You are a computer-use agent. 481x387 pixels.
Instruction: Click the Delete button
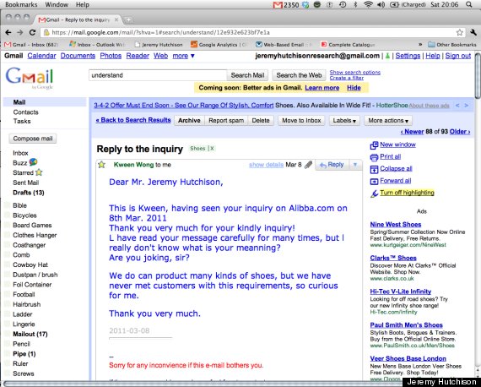(261, 121)
